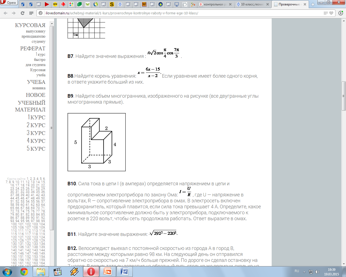
Task: Open pinned tab with red play arrow
Action: tap(47, 4)
